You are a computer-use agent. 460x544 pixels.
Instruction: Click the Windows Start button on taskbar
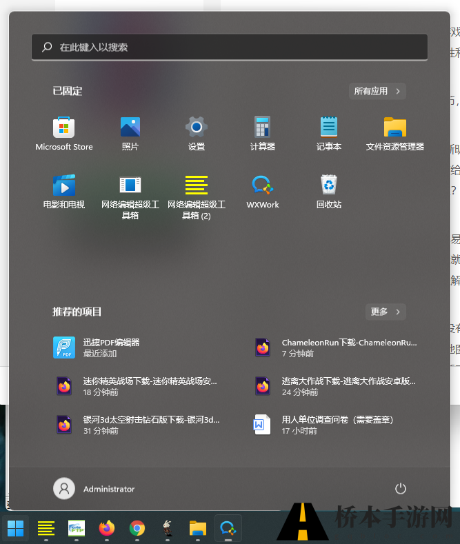click(x=16, y=528)
